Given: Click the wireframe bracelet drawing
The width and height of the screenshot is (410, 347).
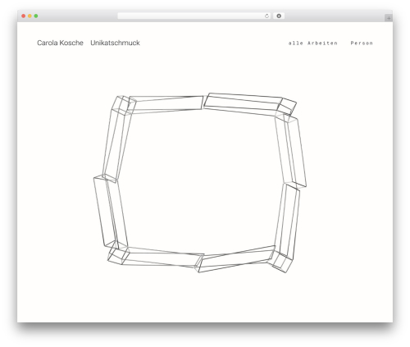Looking at the screenshot, I should [x=200, y=183].
